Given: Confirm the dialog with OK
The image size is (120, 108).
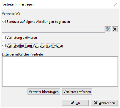Looking at the screenshot, I should 75,103.
